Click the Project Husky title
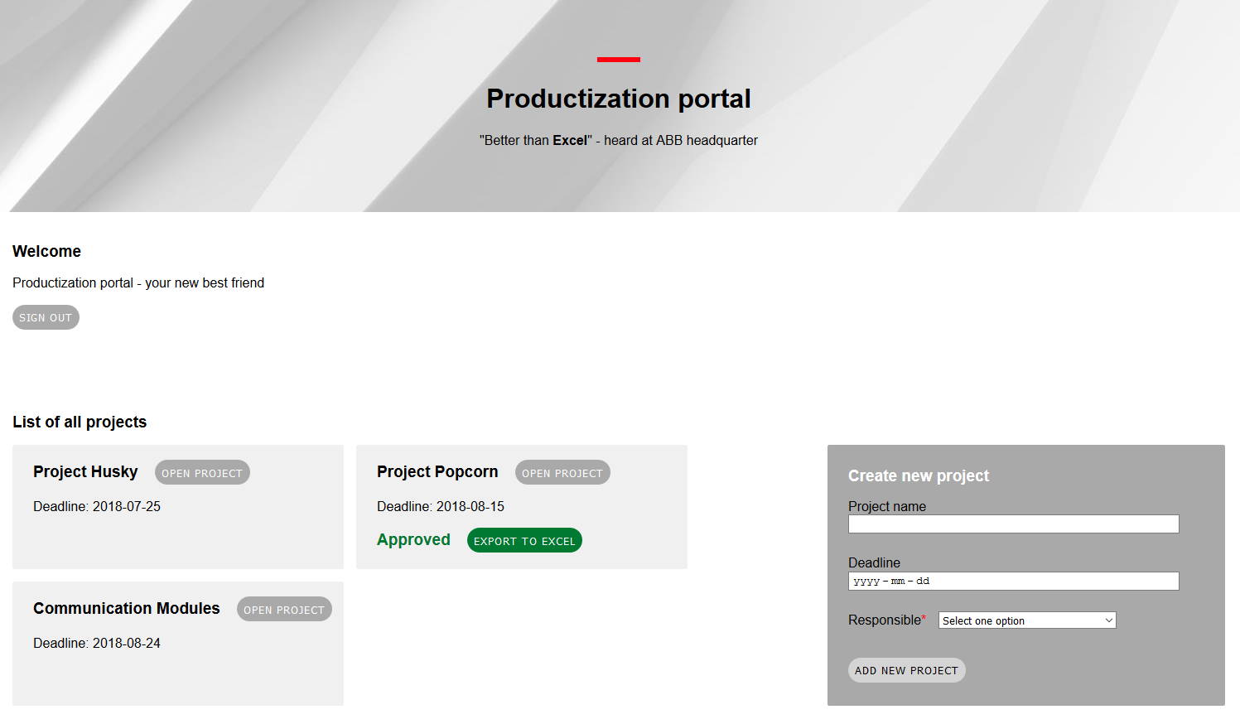1240x724 pixels. pos(85,472)
